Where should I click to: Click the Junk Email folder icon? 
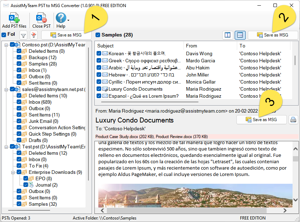[x=24, y=121]
